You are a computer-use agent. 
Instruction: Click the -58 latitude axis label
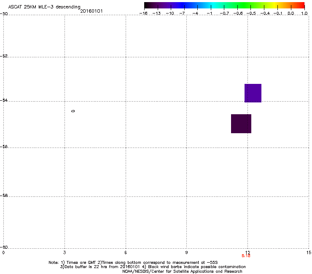coord(4,196)
